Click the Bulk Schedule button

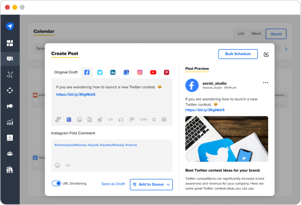[x=238, y=54]
